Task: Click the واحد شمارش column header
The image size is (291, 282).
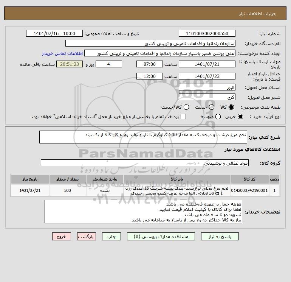Action: tap(105, 179)
